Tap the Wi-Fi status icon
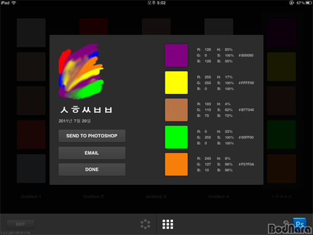Viewport: 313px width, 235px height. (x=14, y=3)
